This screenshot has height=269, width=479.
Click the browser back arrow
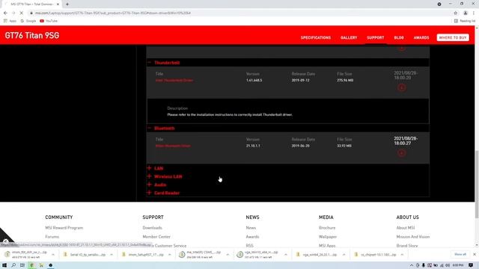click(x=5, y=13)
